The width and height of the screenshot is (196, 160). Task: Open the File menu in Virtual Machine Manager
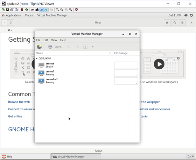(x=38, y=40)
